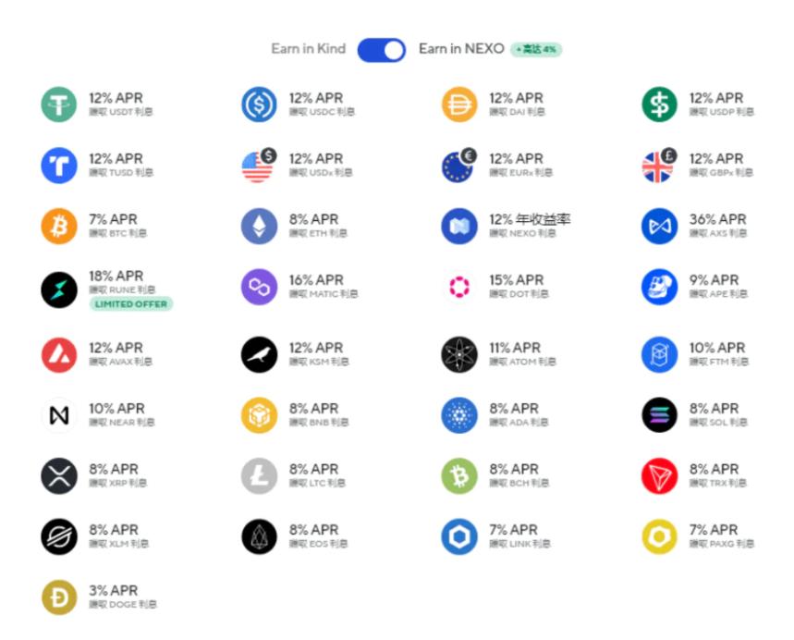Viewport: 794px width, 640px height.
Task: Select the Chainlink LINK icon
Action: point(459,536)
